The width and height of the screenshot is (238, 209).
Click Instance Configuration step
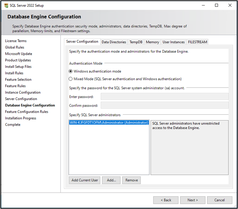coord(23,92)
